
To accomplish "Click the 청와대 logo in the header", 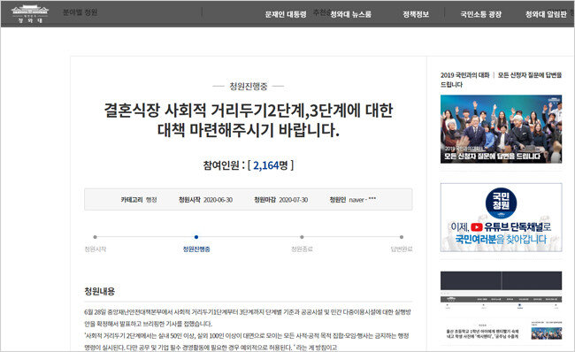I will pos(30,14).
